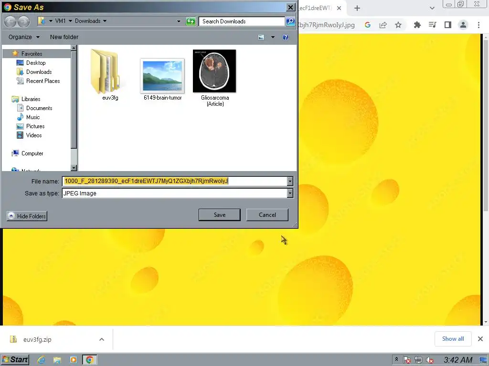
Task: Click the 3:42 AM clock
Action: [458, 360]
